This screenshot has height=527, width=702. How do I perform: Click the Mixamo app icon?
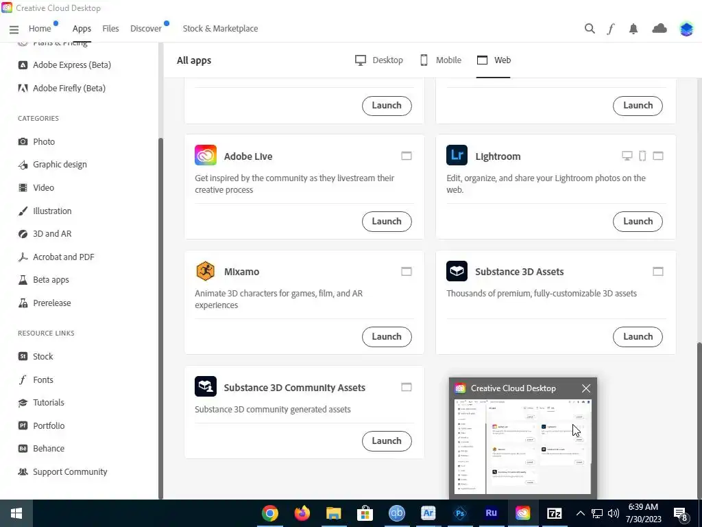click(x=206, y=271)
